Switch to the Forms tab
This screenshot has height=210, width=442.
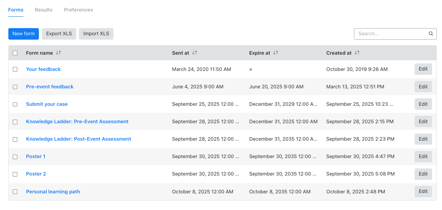pos(16,10)
